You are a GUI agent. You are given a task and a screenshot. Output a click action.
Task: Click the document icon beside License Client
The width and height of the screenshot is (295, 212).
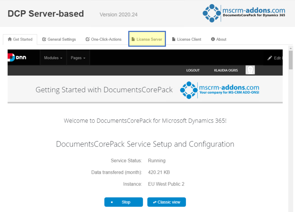pyautogui.click(x=173, y=39)
